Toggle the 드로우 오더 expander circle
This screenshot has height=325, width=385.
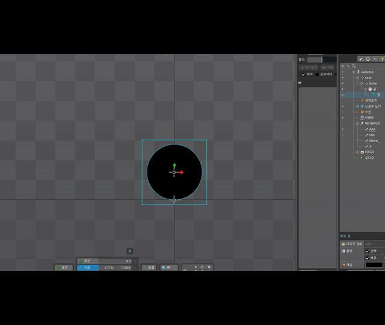357,107
